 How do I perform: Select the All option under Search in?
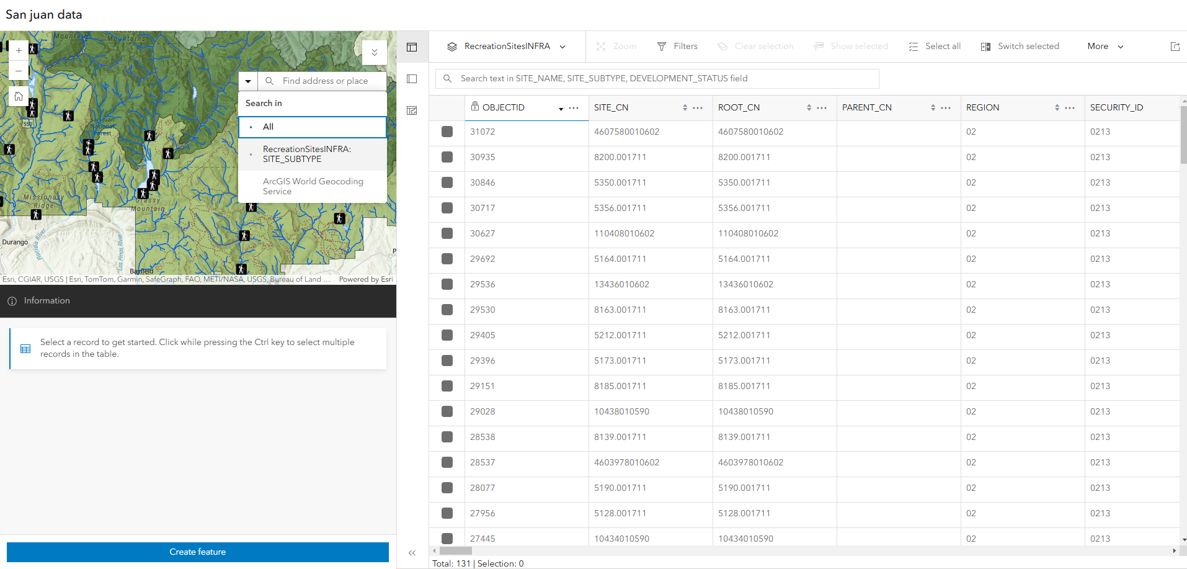coord(268,127)
